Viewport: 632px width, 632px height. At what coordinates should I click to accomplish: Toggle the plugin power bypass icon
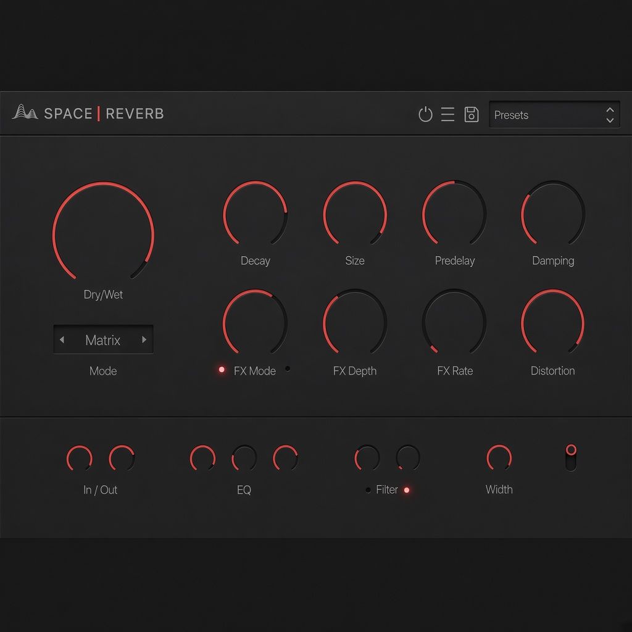(425, 114)
